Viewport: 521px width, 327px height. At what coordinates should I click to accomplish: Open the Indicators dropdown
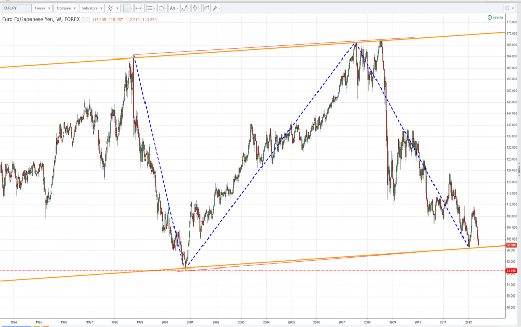click(x=92, y=8)
